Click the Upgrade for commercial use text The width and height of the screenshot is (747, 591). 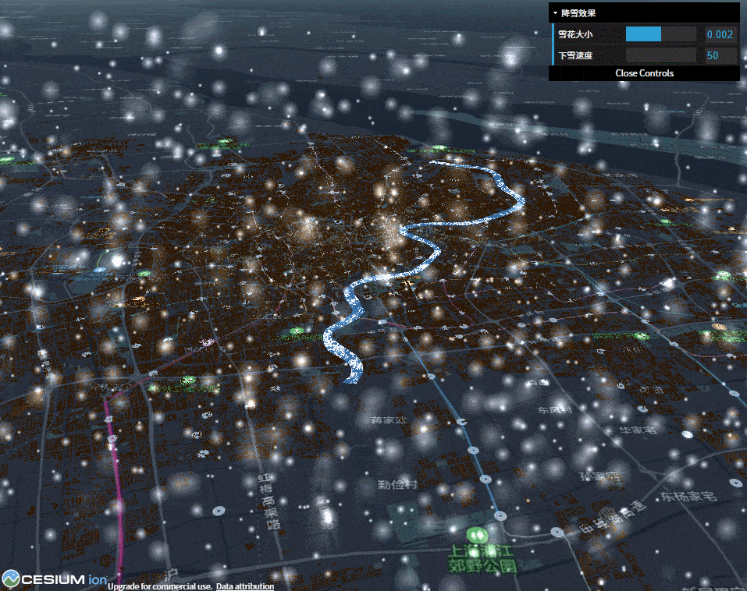pyautogui.click(x=159, y=586)
